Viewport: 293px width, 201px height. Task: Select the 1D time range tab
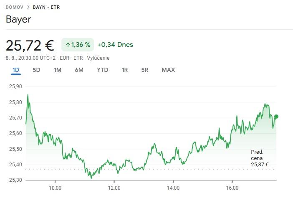16,70
